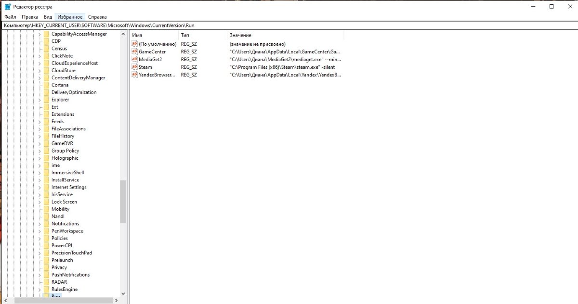Screen dimensions: 578x304
Task: Click the string value icon next to MediaGet2
Action: pyautogui.click(x=134, y=59)
